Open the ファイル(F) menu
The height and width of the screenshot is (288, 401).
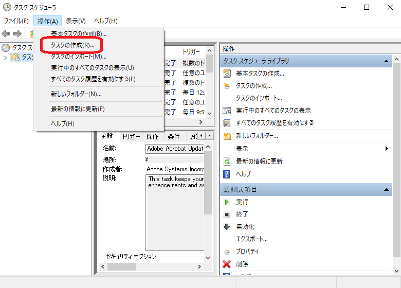[16, 21]
